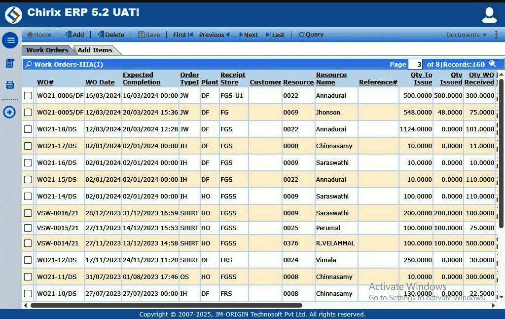Check the row WO21-16/DS checkbox
This screenshot has height=319, width=505.
click(x=28, y=162)
